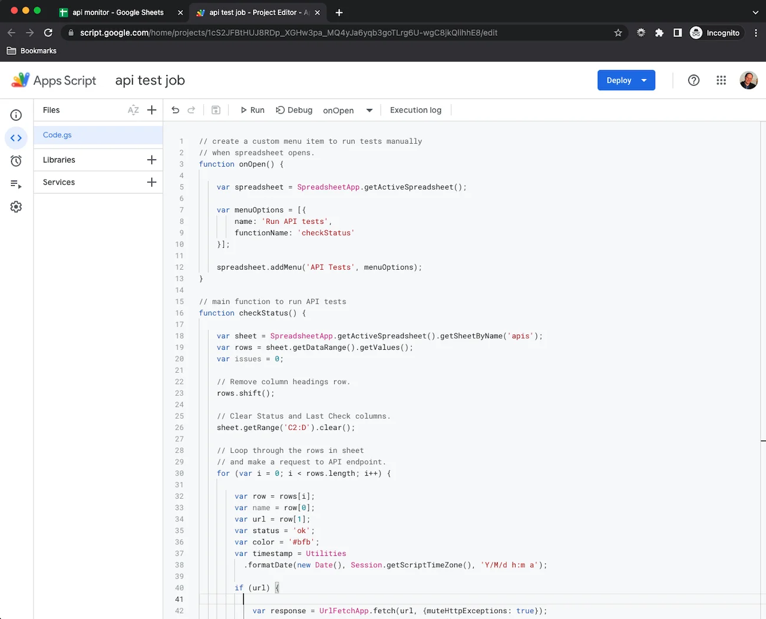
Task: Click the Run button
Action: click(252, 110)
